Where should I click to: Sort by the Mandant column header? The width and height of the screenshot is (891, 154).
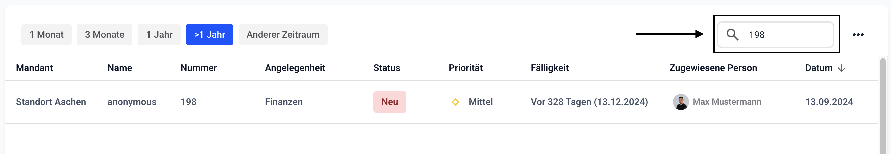click(x=34, y=68)
